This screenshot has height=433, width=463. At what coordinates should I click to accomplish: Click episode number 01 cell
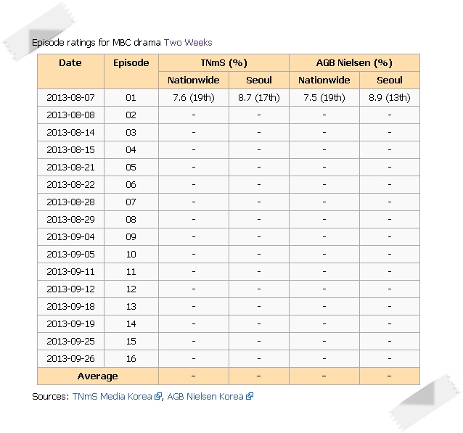131,98
